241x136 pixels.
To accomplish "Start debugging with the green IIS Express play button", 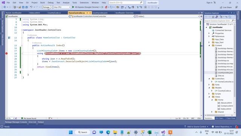I will tap(73, 7).
